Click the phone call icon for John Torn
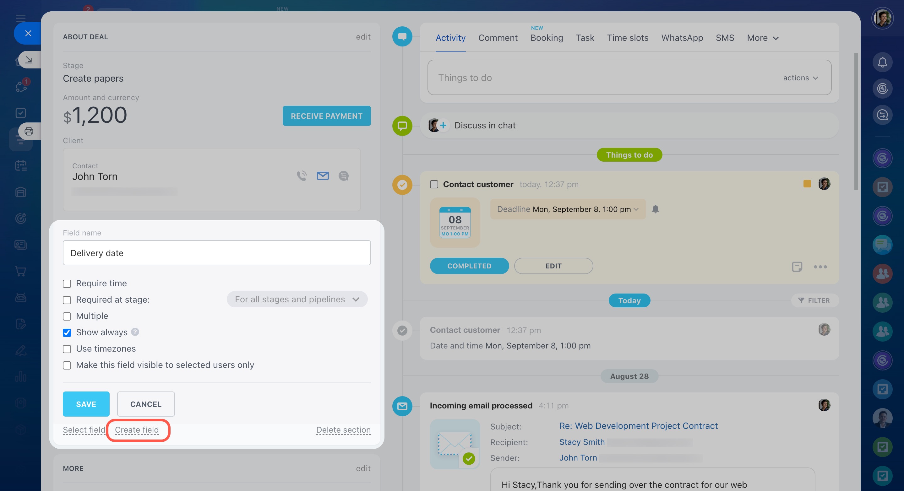The height and width of the screenshot is (491, 904). [302, 176]
